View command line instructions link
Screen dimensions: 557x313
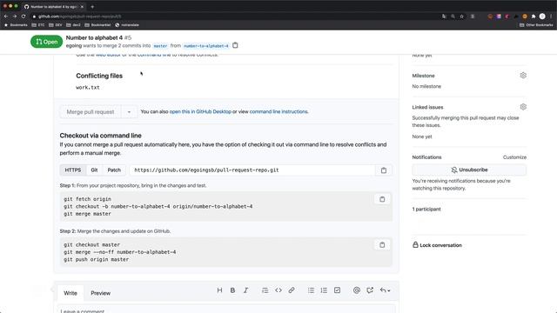[x=278, y=111]
